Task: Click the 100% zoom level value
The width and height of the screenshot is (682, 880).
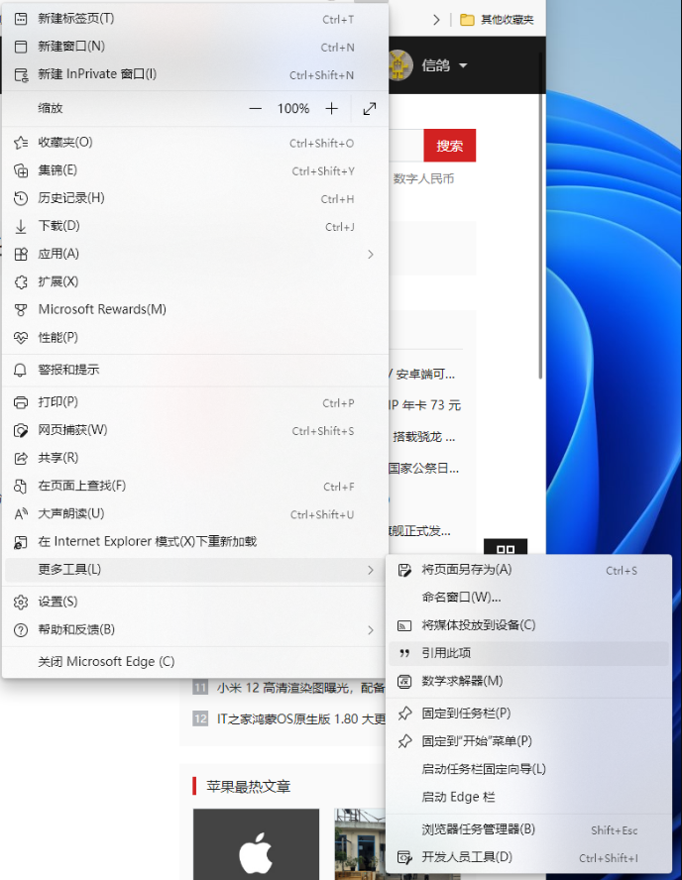Action: (x=293, y=108)
